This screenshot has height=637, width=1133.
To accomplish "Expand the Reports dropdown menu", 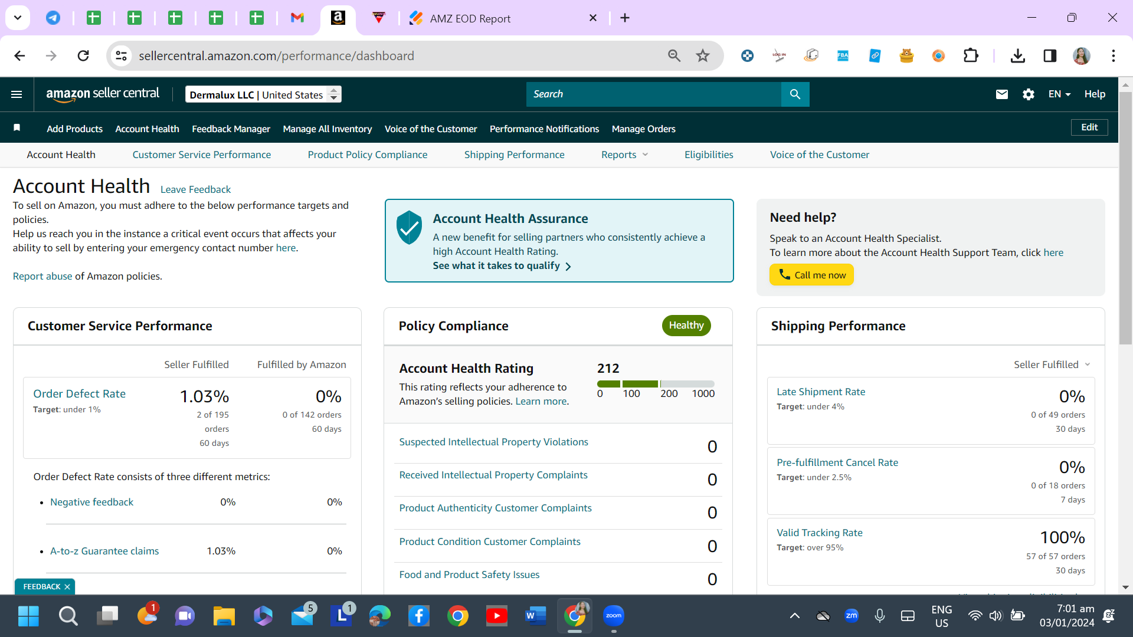I will click(x=624, y=155).
